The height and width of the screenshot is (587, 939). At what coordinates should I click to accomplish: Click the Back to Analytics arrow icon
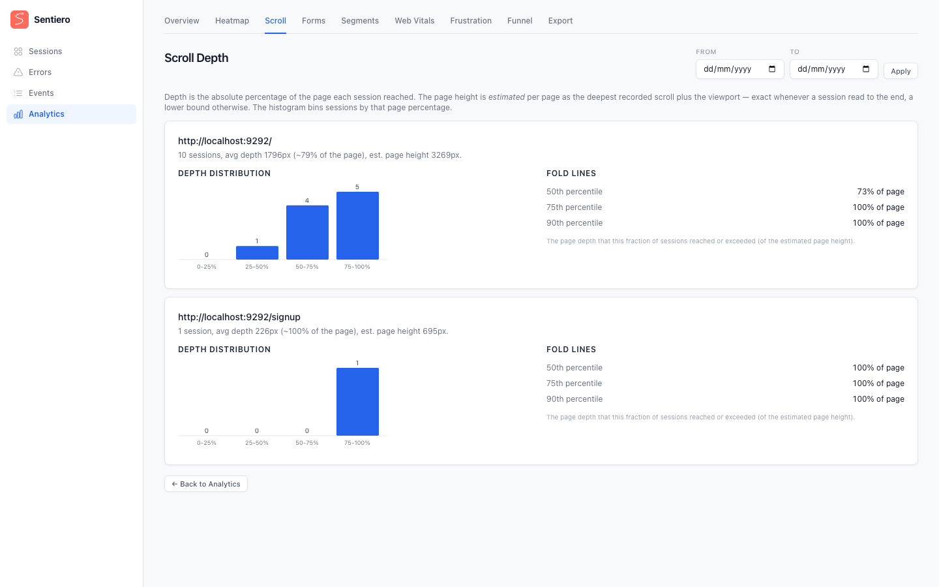(175, 484)
